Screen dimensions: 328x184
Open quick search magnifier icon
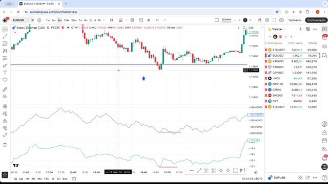click(260, 20)
